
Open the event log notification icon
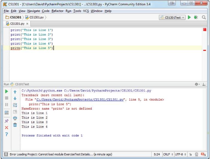[x=203, y=155]
